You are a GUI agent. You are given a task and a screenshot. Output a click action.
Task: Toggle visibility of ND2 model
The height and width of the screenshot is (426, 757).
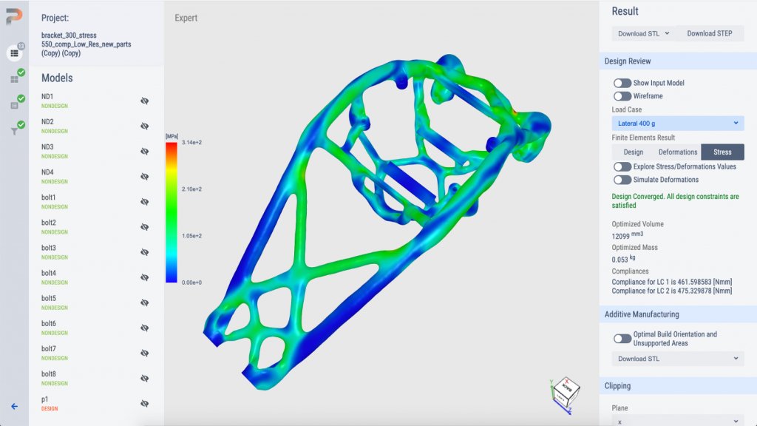click(x=144, y=126)
